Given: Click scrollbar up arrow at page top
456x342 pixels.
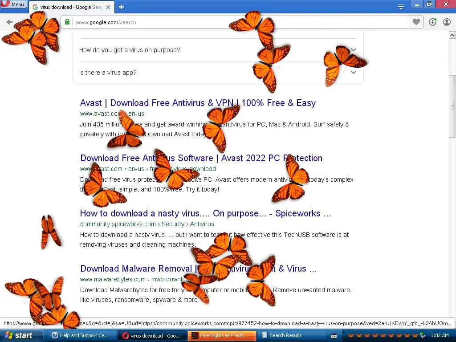Looking at the screenshot, I should pos(452,35).
